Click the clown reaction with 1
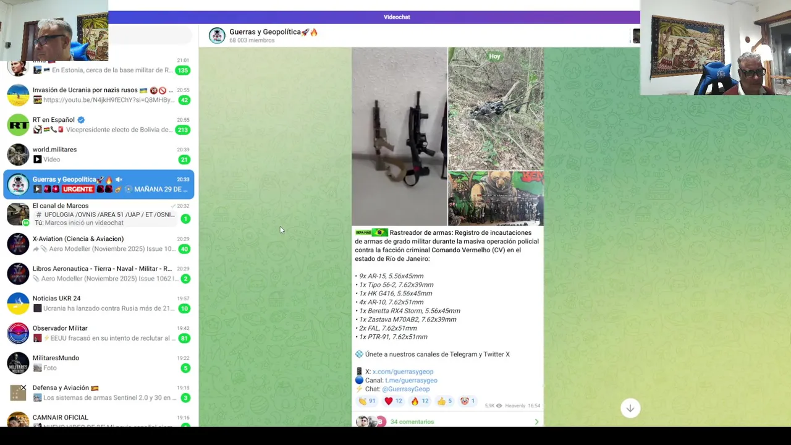Image resolution: width=791 pixels, height=445 pixels. click(468, 401)
